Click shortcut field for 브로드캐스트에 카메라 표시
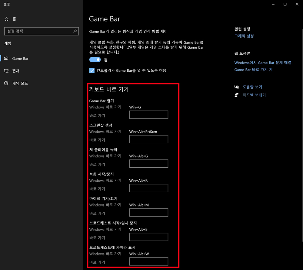The height and width of the screenshot is (270, 303). point(148,261)
